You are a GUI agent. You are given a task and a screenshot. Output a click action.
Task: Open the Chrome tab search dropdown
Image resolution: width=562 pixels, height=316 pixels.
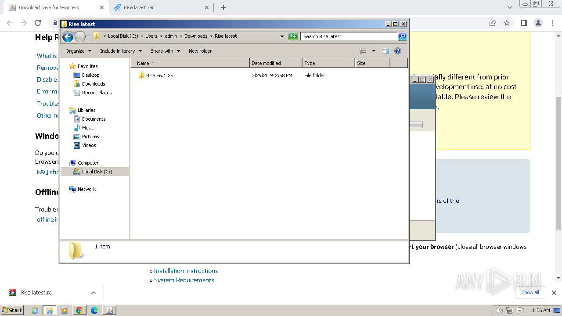(509, 7)
